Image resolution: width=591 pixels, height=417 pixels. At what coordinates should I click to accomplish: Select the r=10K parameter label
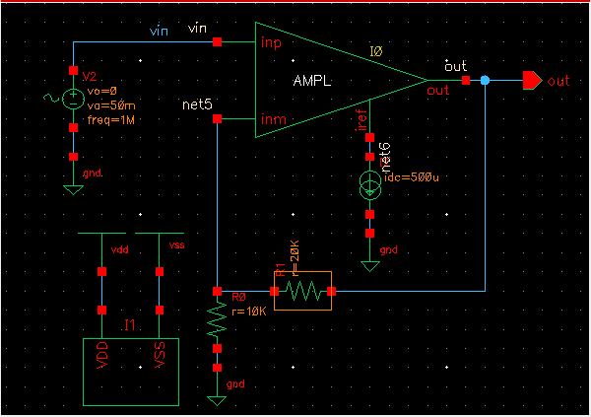click(248, 310)
